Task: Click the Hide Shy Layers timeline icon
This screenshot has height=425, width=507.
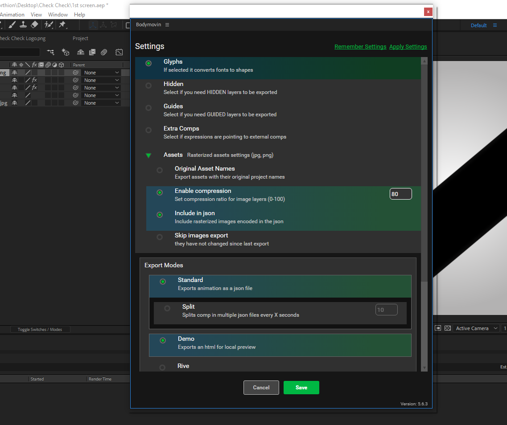Action: (x=81, y=52)
